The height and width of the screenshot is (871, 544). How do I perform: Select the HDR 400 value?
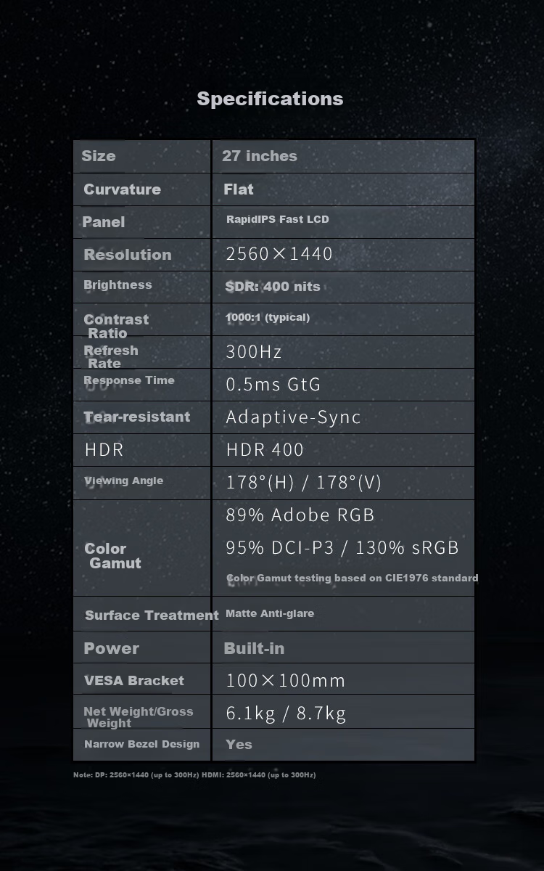pyautogui.click(x=265, y=450)
